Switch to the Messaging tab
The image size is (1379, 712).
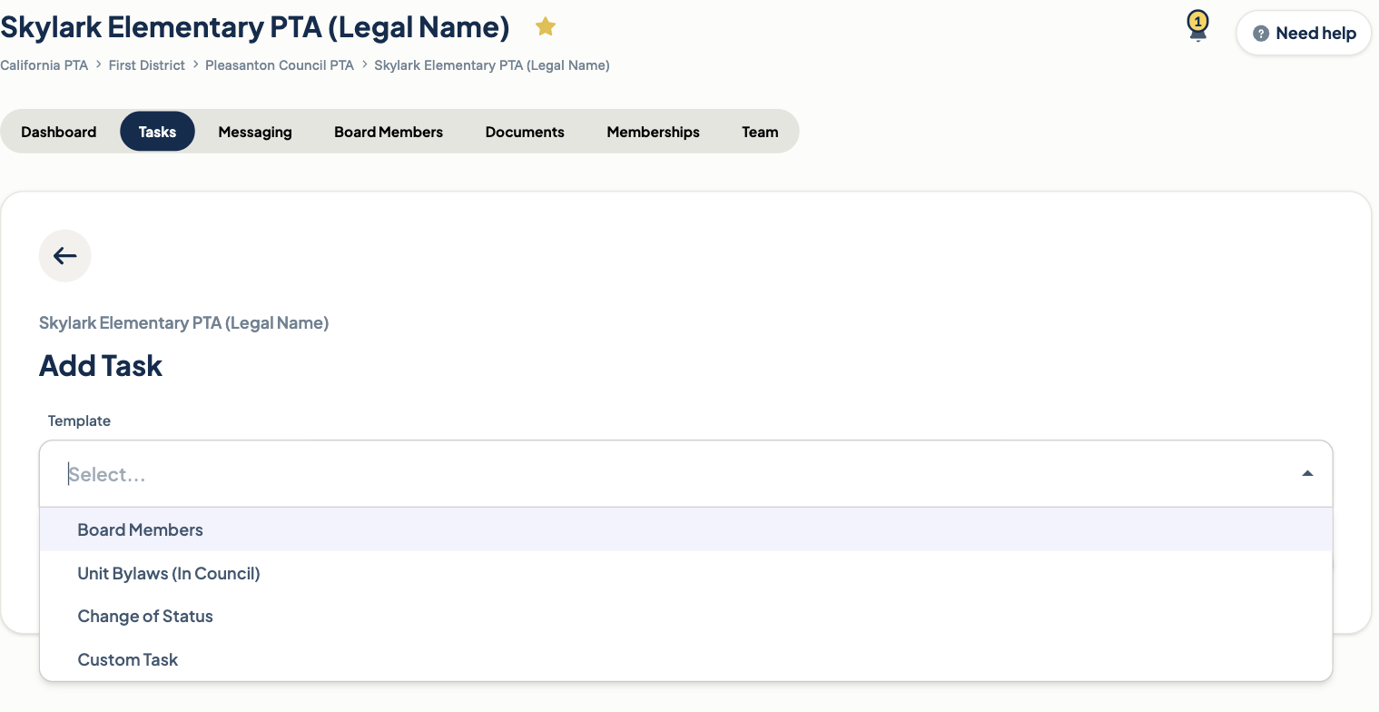click(x=255, y=132)
